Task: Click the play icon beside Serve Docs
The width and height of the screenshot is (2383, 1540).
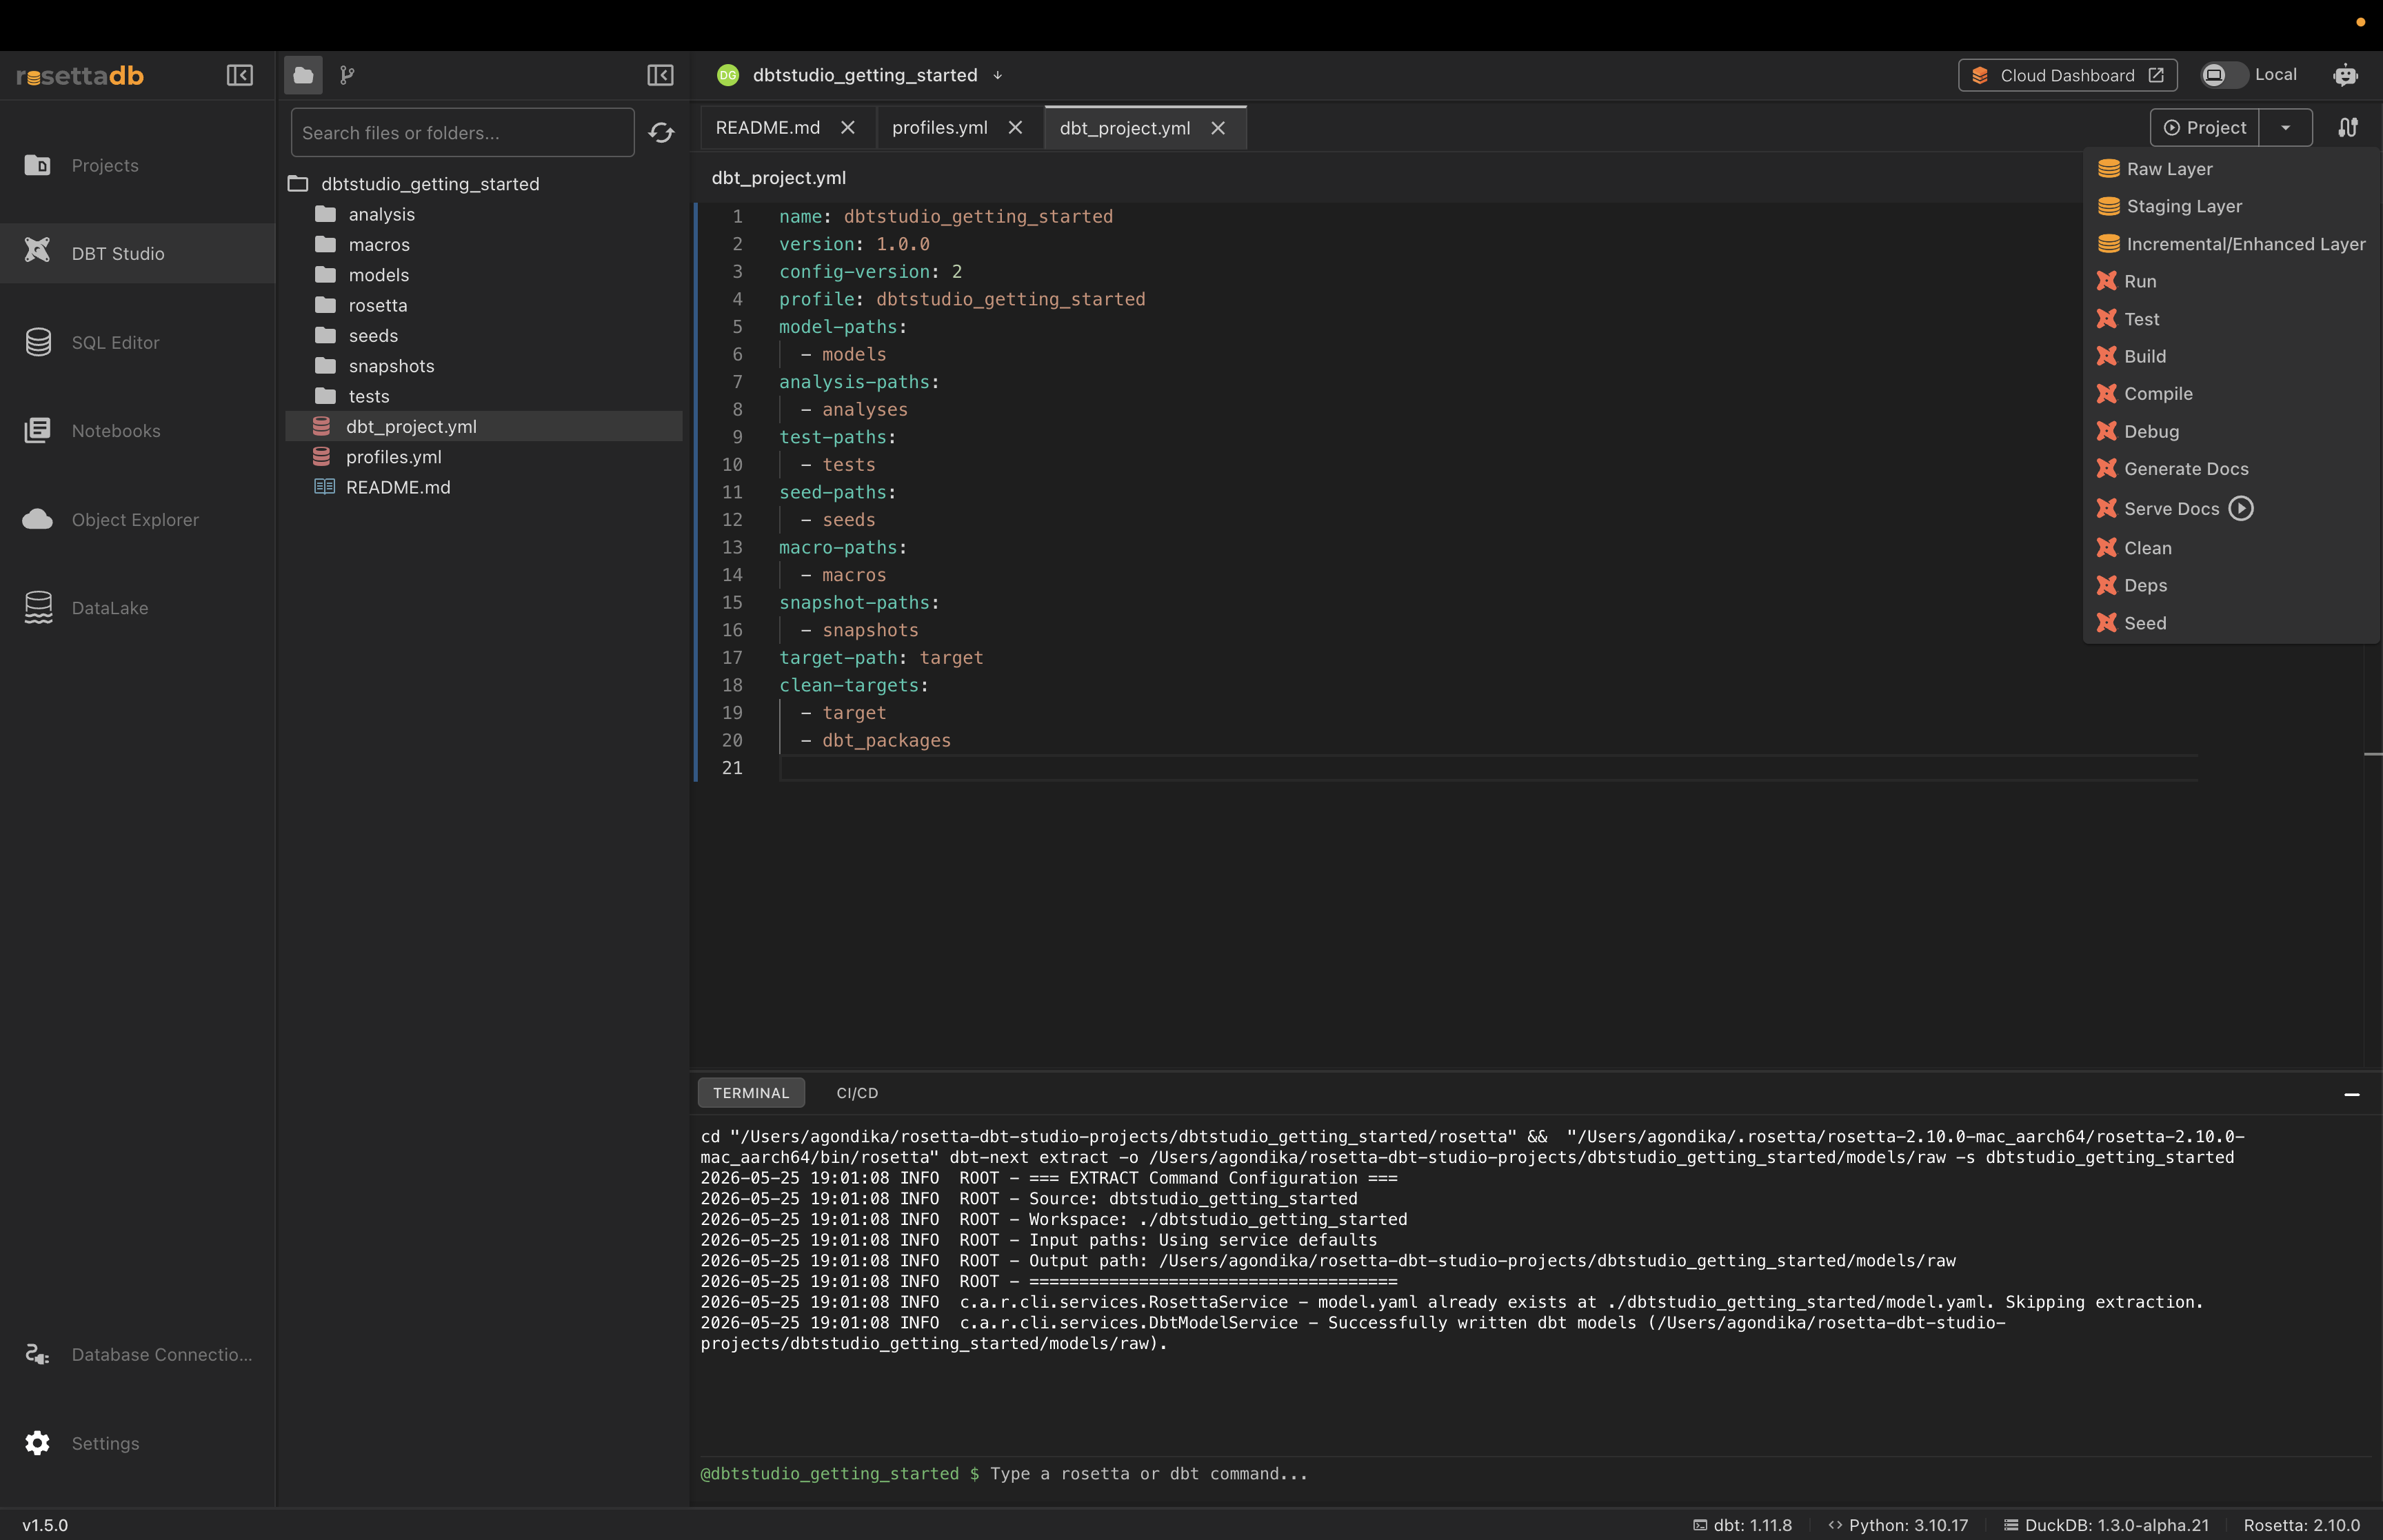Action: [2241, 508]
